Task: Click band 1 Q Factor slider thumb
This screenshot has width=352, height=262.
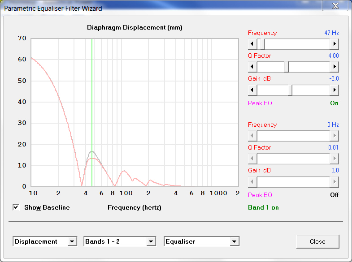Action: pos(287,67)
